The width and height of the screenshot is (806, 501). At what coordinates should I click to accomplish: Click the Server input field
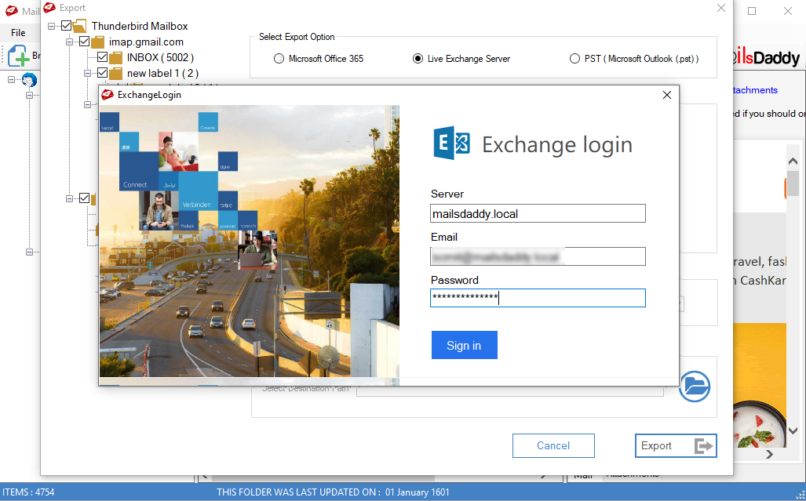click(538, 213)
